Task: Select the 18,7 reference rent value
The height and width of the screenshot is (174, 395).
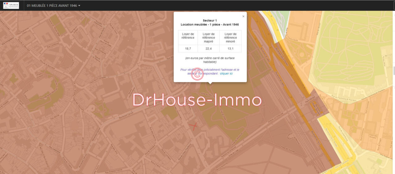Action: [x=188, y=49]
